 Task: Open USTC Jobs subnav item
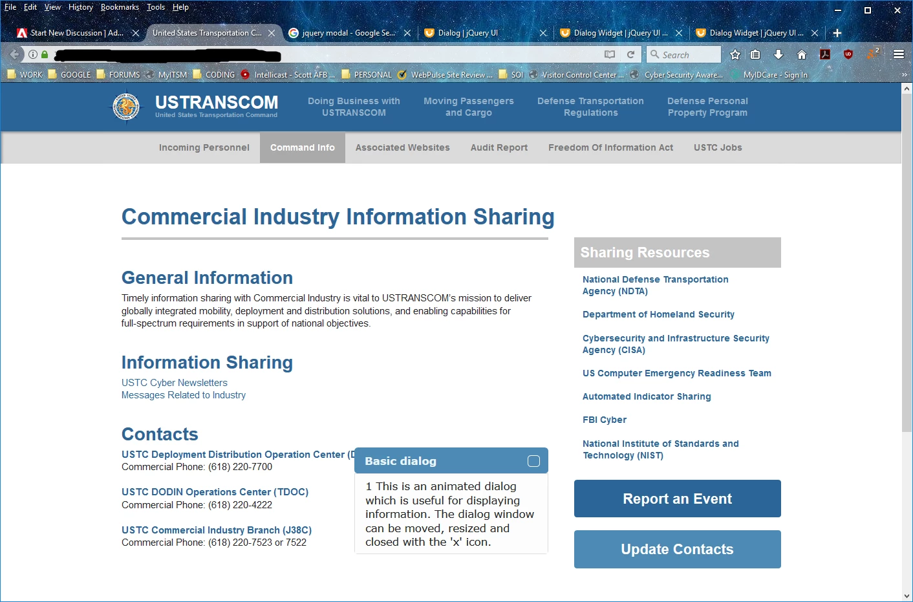tap(718, 147)
